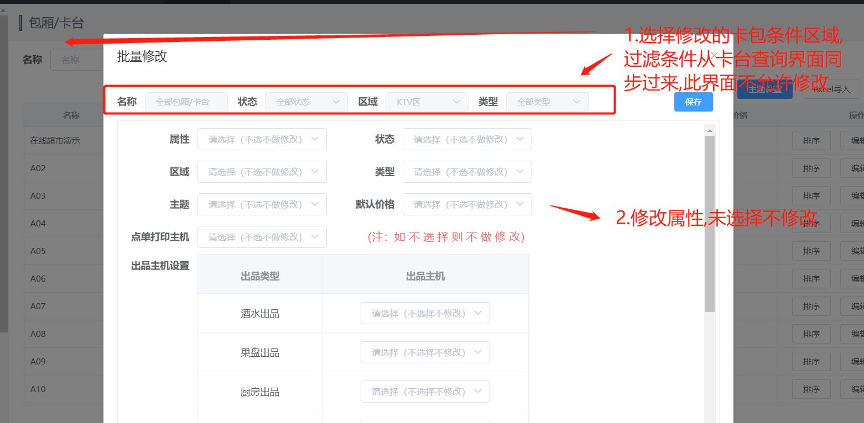Open the 属性 attribute dropdown

(x=262, y=139)
